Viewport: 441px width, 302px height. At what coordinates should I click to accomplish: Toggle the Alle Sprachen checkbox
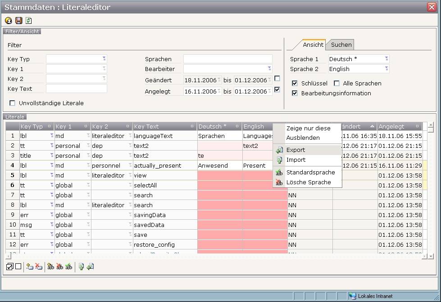tap(336, 83)
